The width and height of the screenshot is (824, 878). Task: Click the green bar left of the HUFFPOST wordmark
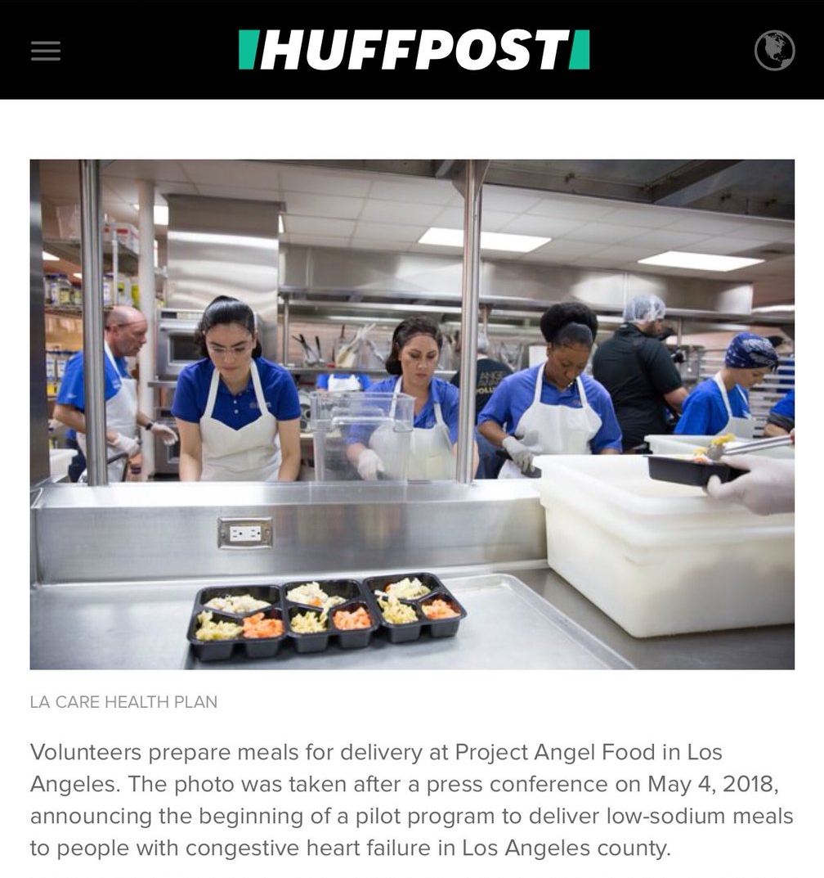click(x=247, y=50)
